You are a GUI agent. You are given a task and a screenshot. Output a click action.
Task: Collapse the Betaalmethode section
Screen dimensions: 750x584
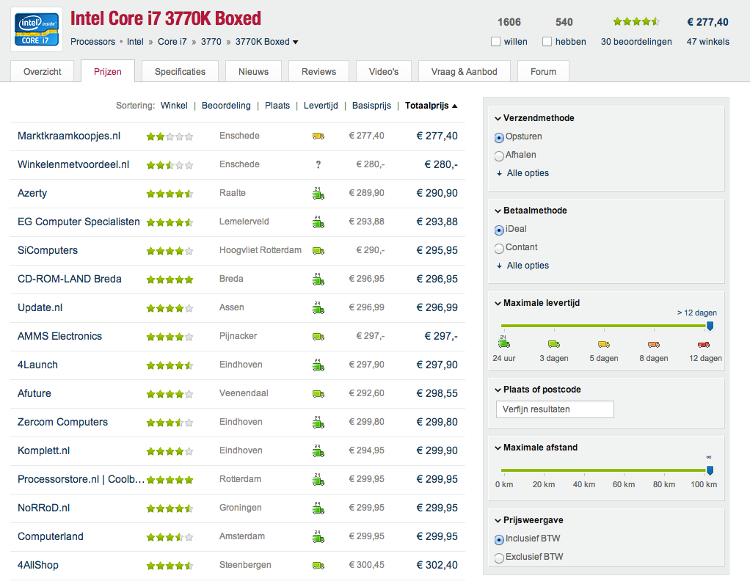point(498,211)
